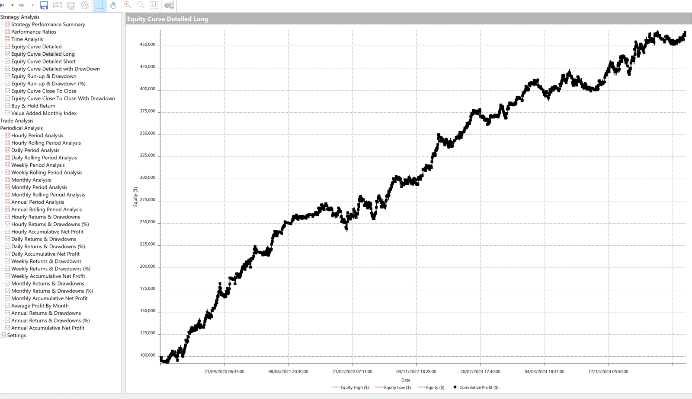Click the printer icon

point(71,5)
